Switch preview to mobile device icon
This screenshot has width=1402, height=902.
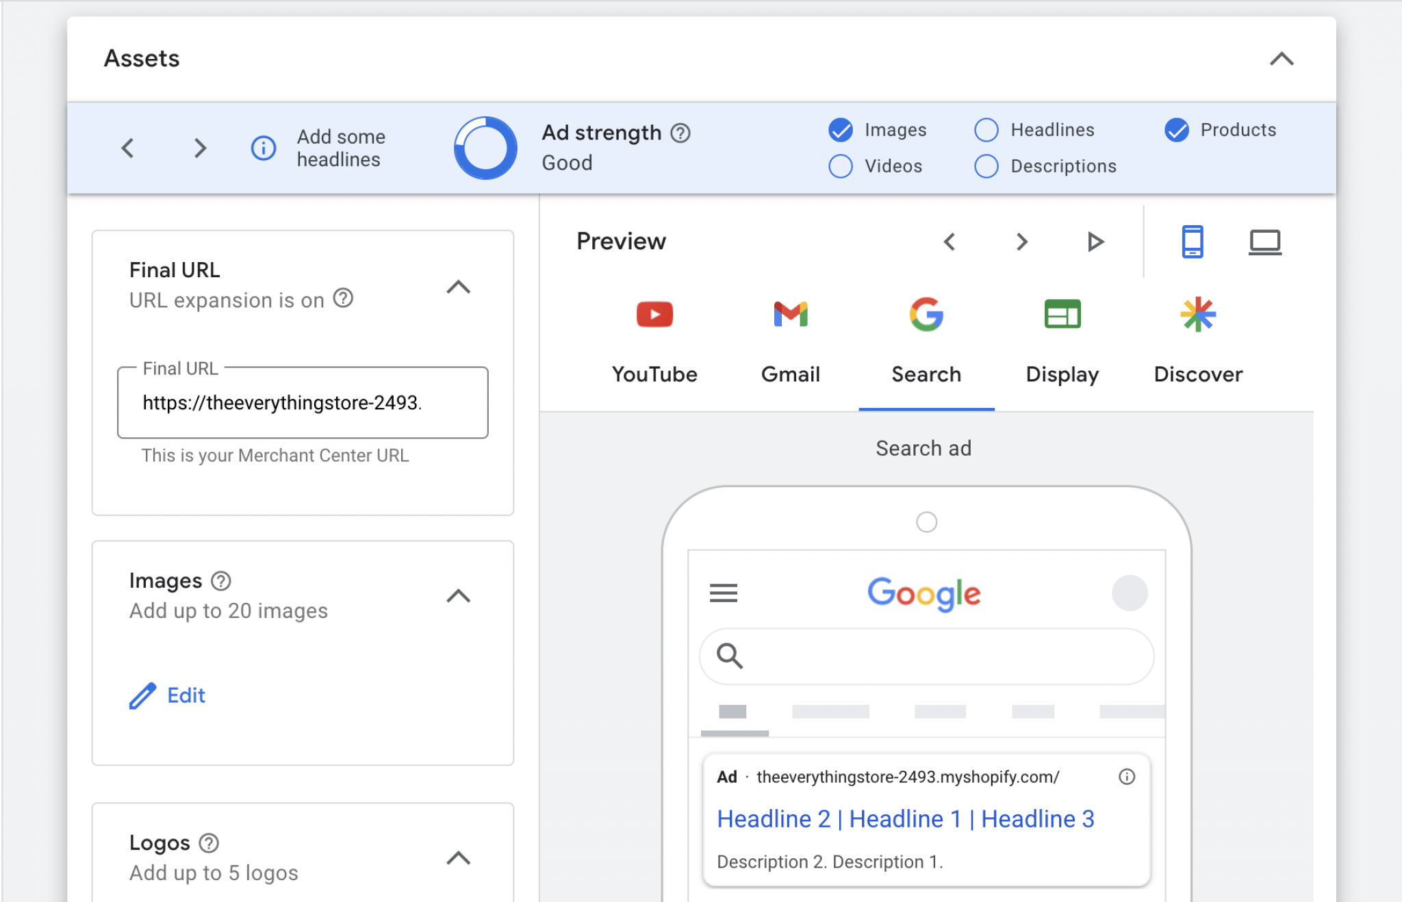tap(1192, 242)
